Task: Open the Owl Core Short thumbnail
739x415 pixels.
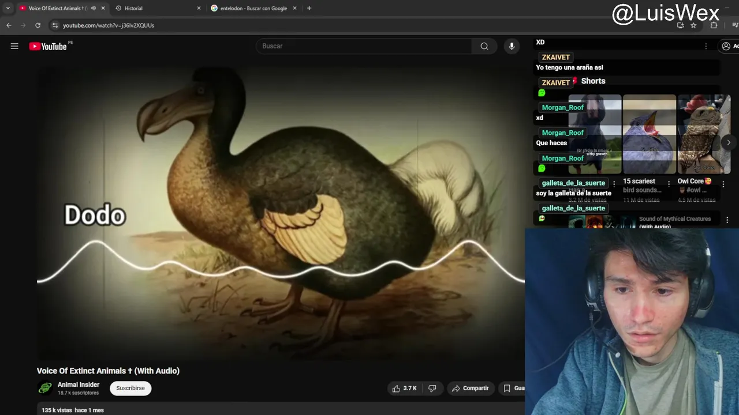Action: [x=704, y=134]
